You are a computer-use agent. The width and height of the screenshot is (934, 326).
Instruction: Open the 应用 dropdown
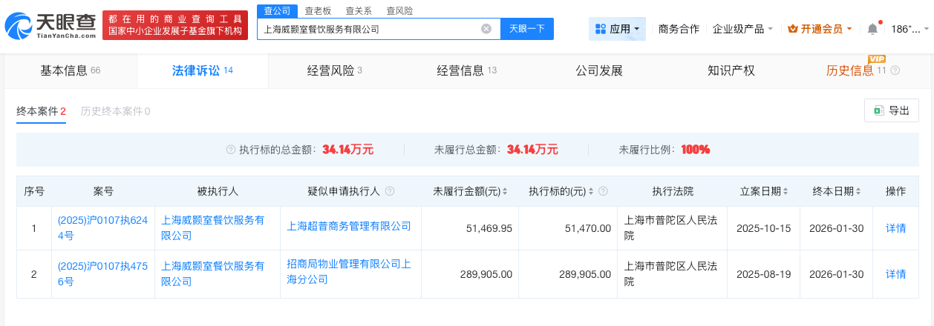tap(618, 29)
